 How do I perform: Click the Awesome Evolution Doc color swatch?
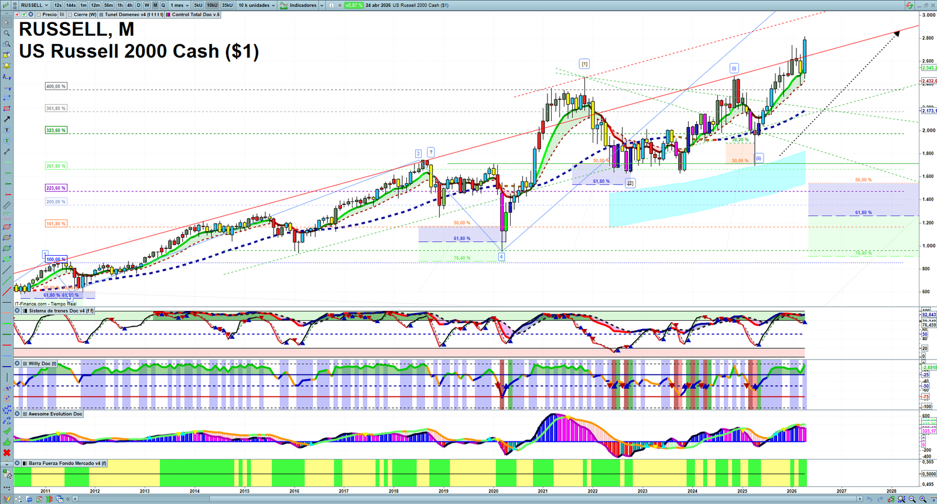tap(24, 414)
